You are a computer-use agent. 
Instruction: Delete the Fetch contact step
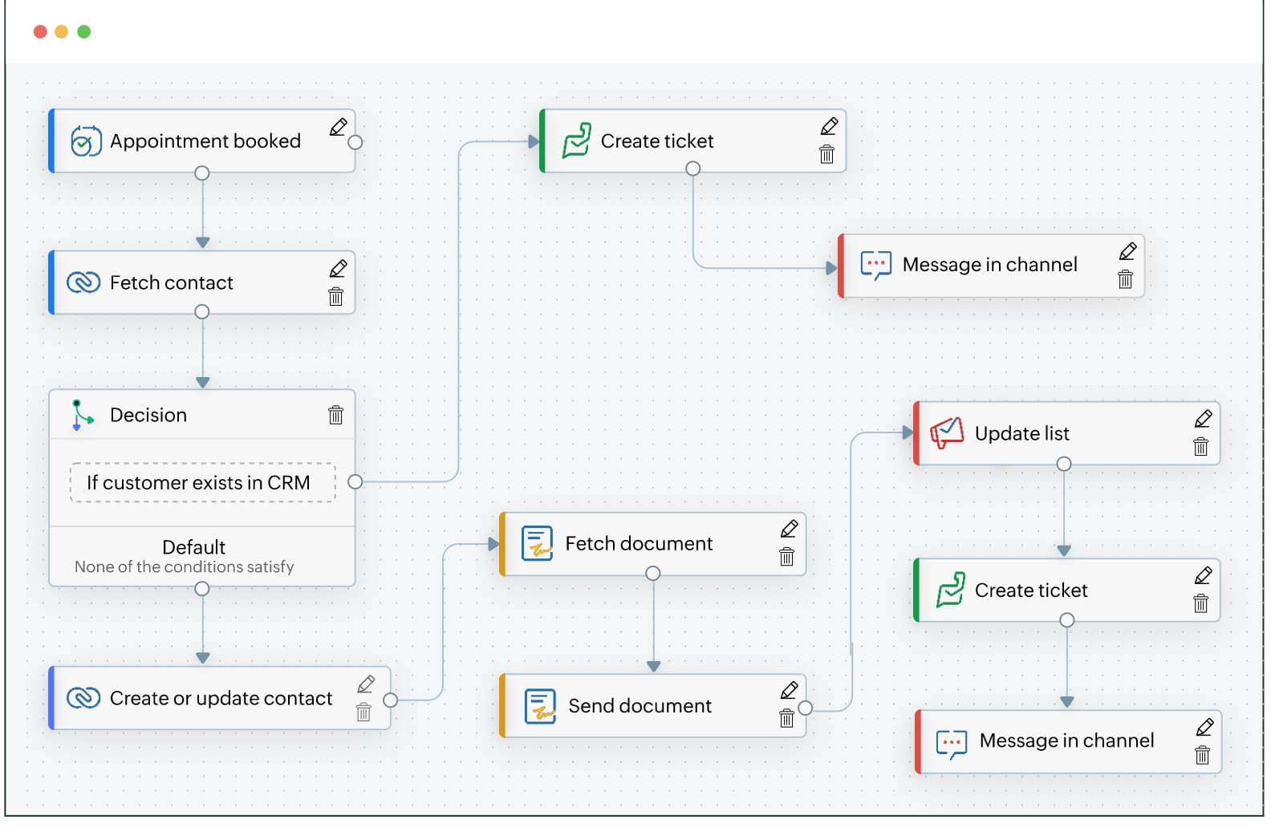[336, 297]
